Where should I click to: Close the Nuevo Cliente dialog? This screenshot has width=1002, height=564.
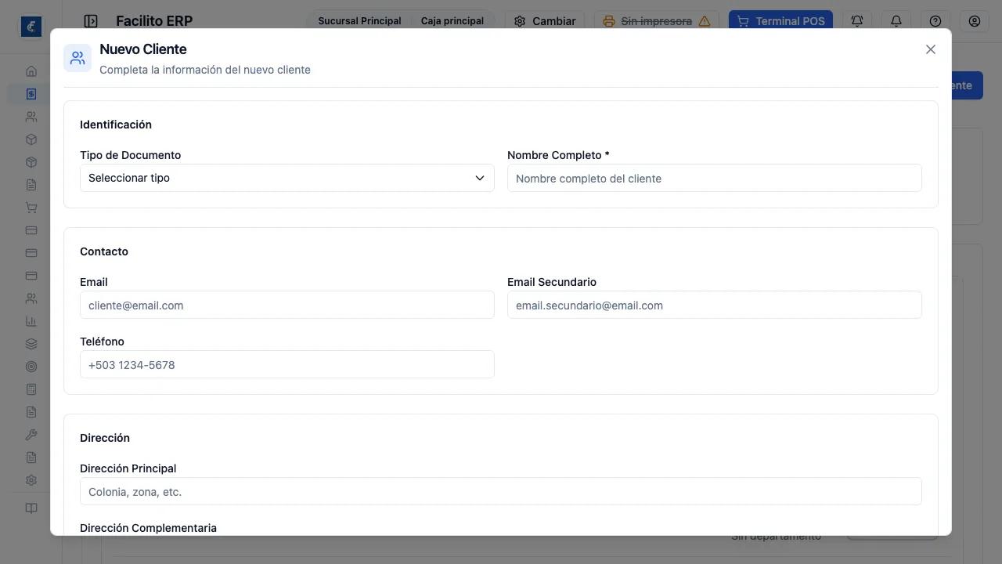click(x=931, y=49)
